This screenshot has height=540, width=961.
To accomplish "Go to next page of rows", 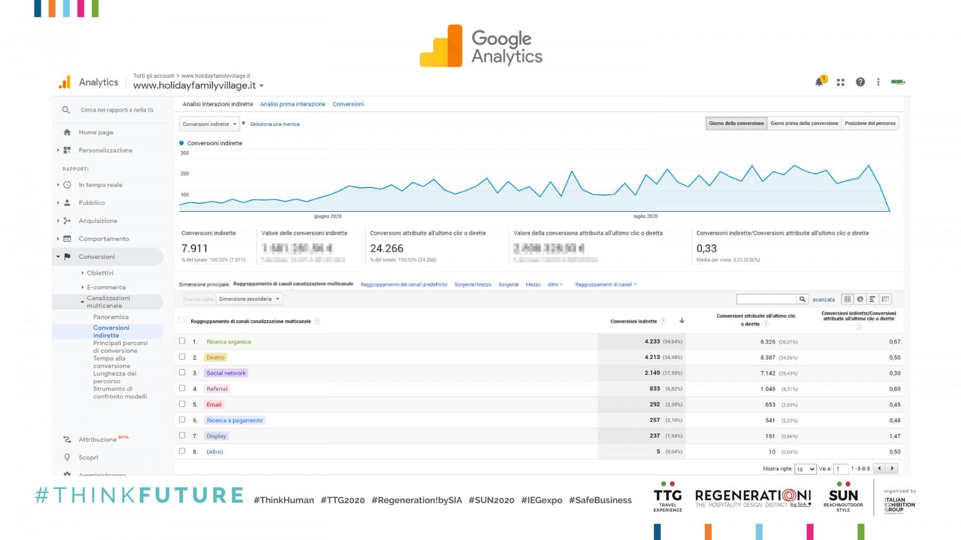I will pos(892,468).
